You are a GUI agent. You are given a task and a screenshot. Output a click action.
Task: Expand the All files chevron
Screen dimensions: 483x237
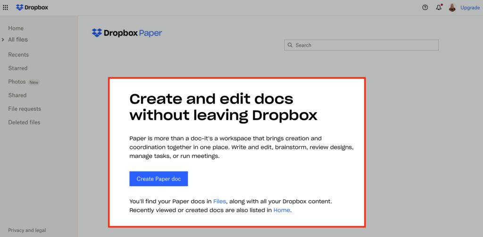tap(3, 40)
